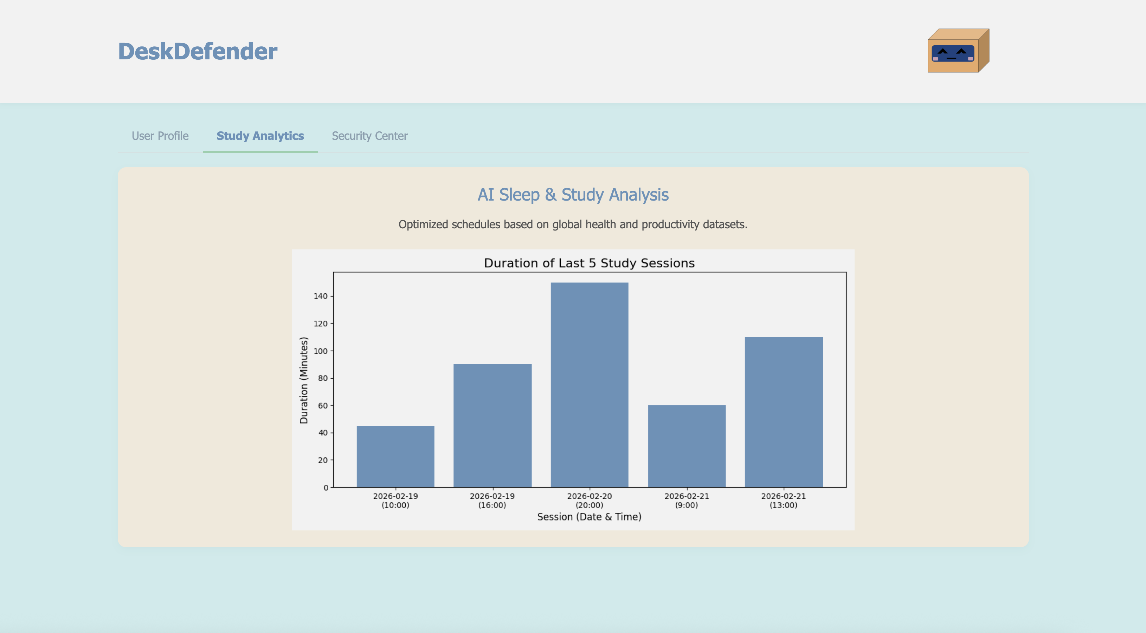Click the AI Sleep & Study Analysis heading
Viewport: 1146px width, 633px height.
(573, 195)
